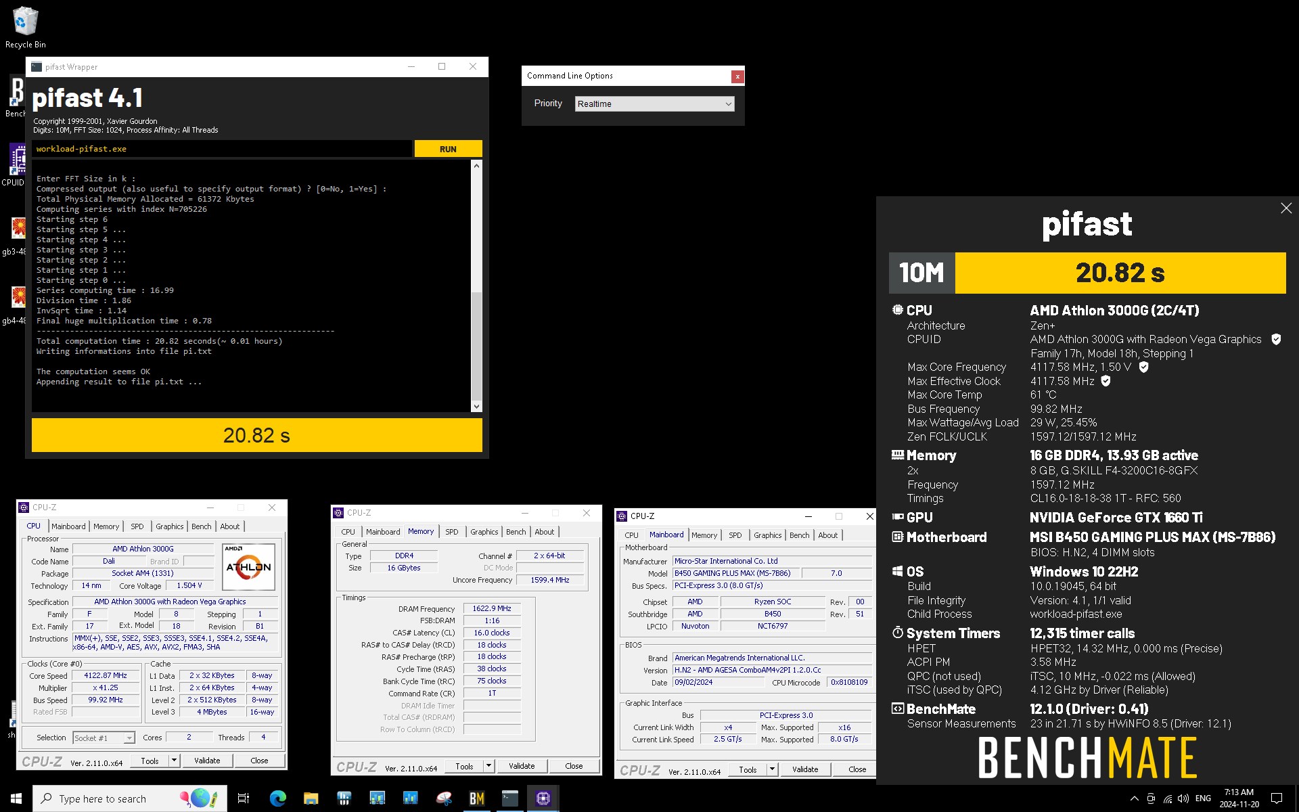Viewport: 1299px width, 812px height.
Task: Click Close button in CPU-Z Memory window
Action: point(574,766)
